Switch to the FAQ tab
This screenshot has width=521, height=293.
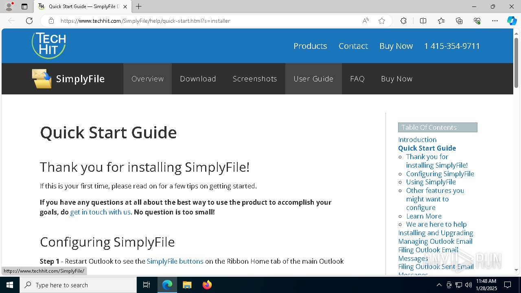coord(357,79)
